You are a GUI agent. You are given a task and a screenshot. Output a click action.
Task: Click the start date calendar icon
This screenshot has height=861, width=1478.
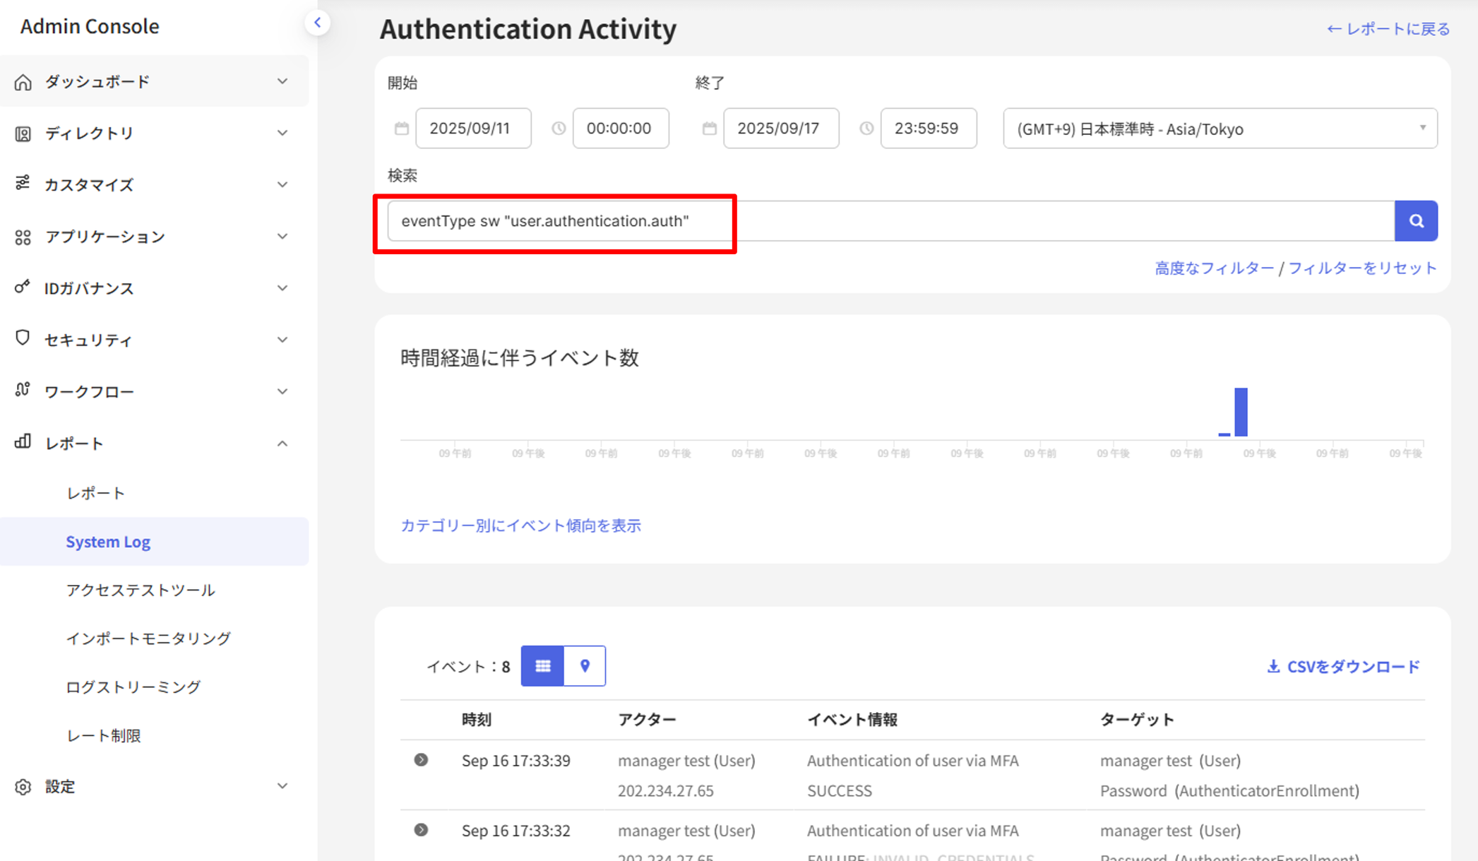(x=401, y=129)
